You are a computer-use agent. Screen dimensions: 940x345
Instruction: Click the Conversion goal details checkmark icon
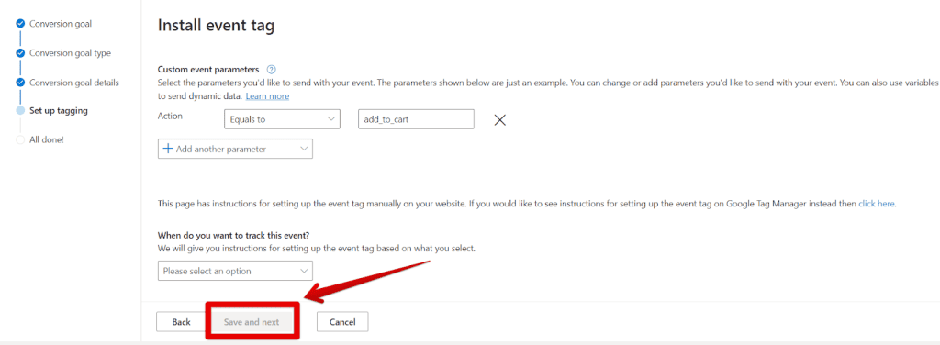coord(20,82)
